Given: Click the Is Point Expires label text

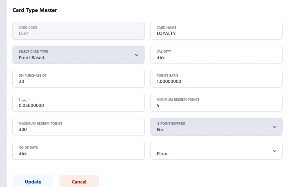Looking at the screenshot, I should (171, 123).
